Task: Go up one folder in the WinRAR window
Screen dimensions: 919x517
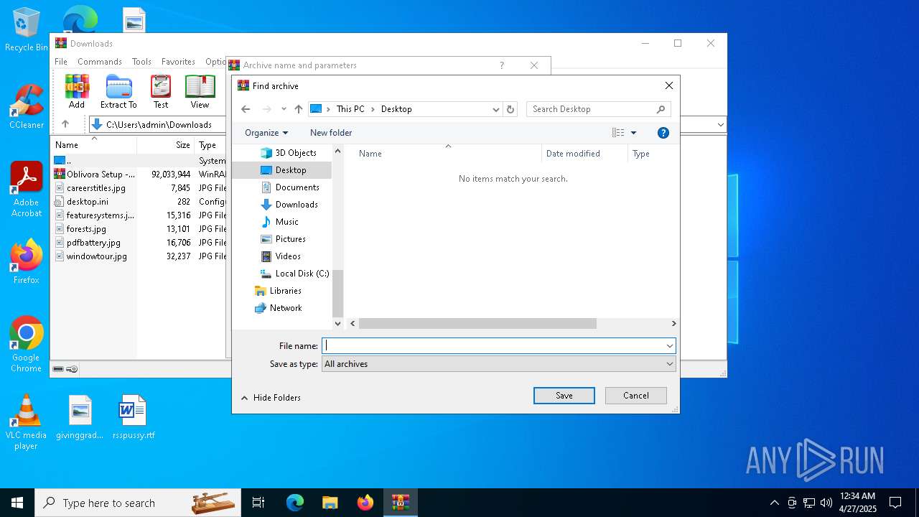Action: [x=65, y=124]
